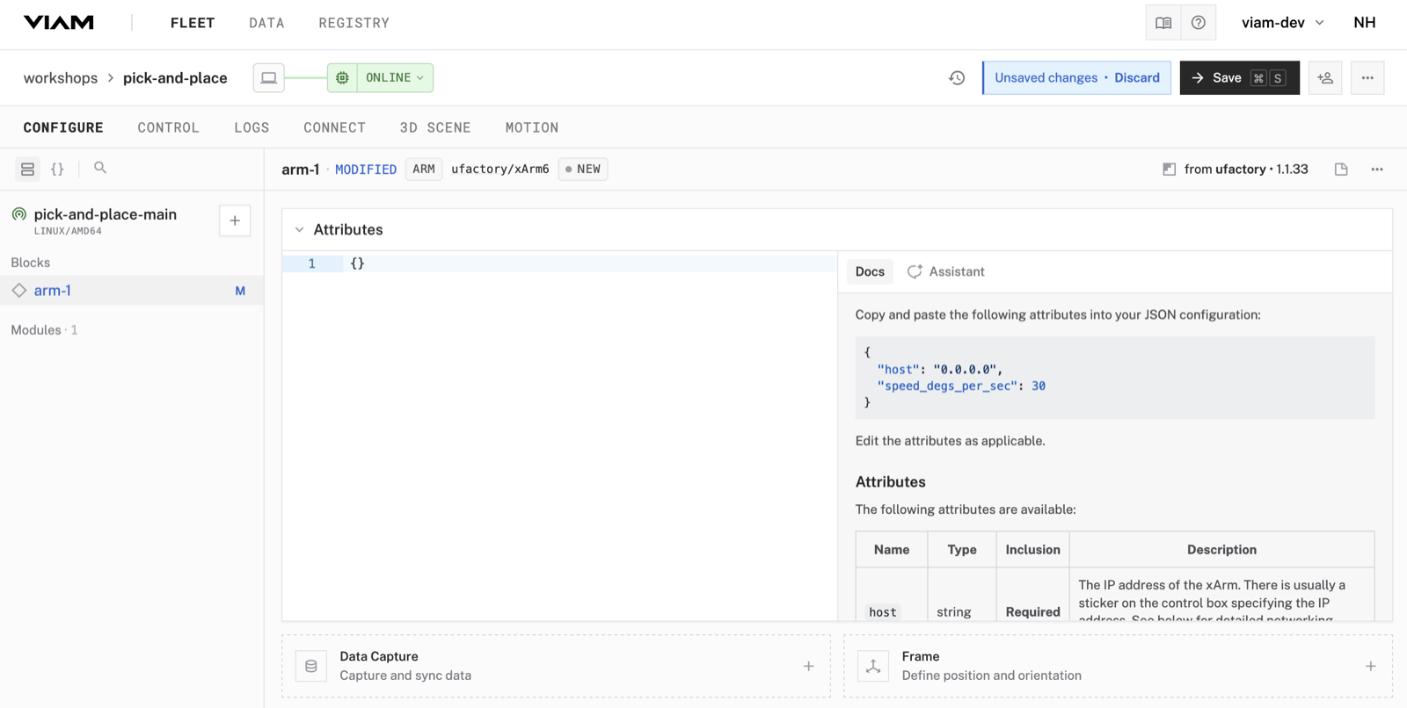This screenshot has width=1407, height=708.
Task: Click the pick-and-place-main part status icon
Action: [19, 214]
